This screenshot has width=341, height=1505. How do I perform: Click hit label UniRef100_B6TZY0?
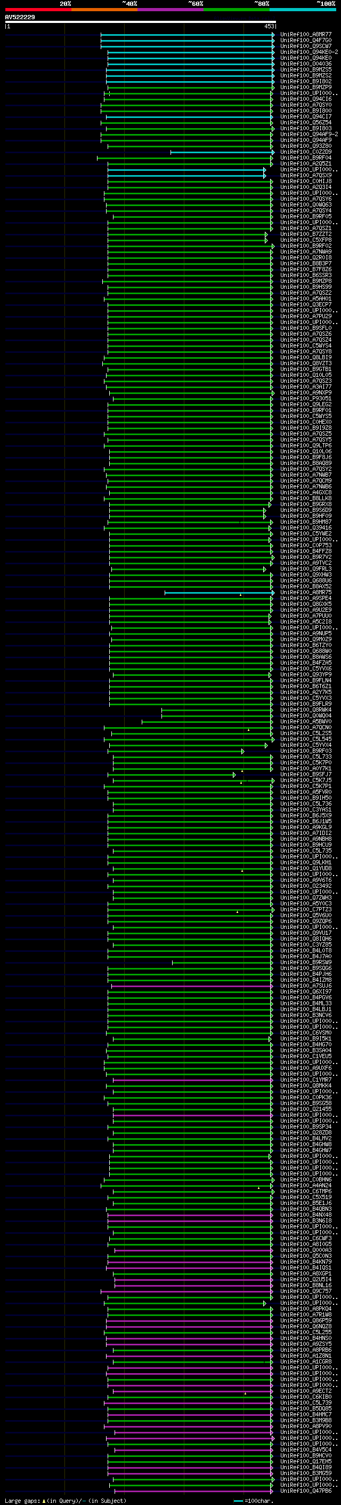coord(306,645)
